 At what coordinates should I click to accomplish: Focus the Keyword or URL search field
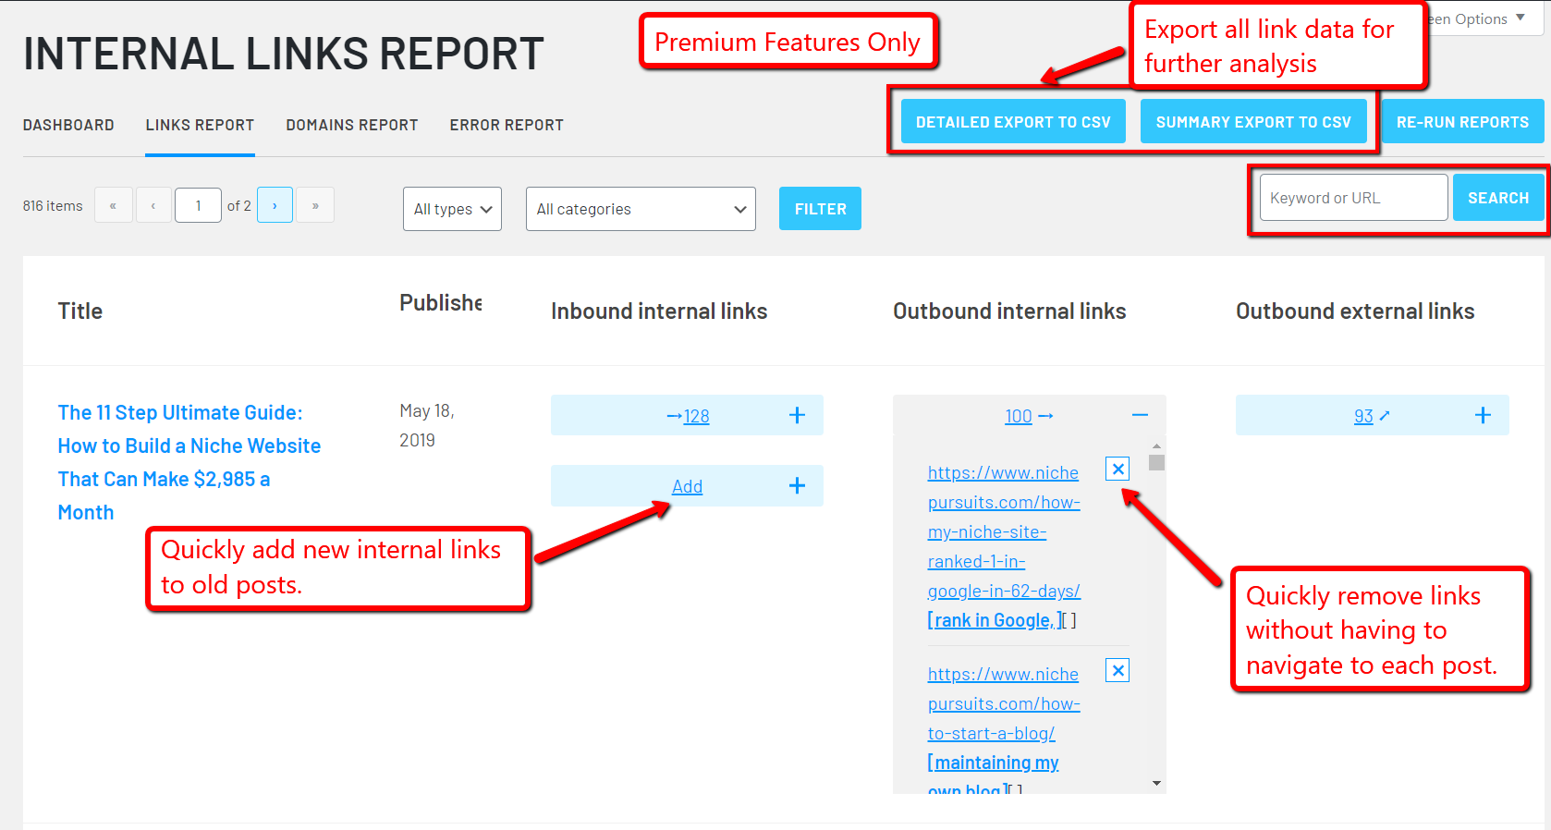[x=1352, y=198]
